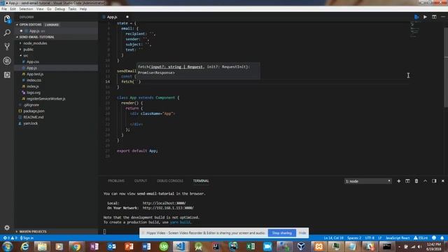Viewport: 448px width, 252px height.
Task: Open Visual Studio Code taskbar icon
Action: [181, 246]
